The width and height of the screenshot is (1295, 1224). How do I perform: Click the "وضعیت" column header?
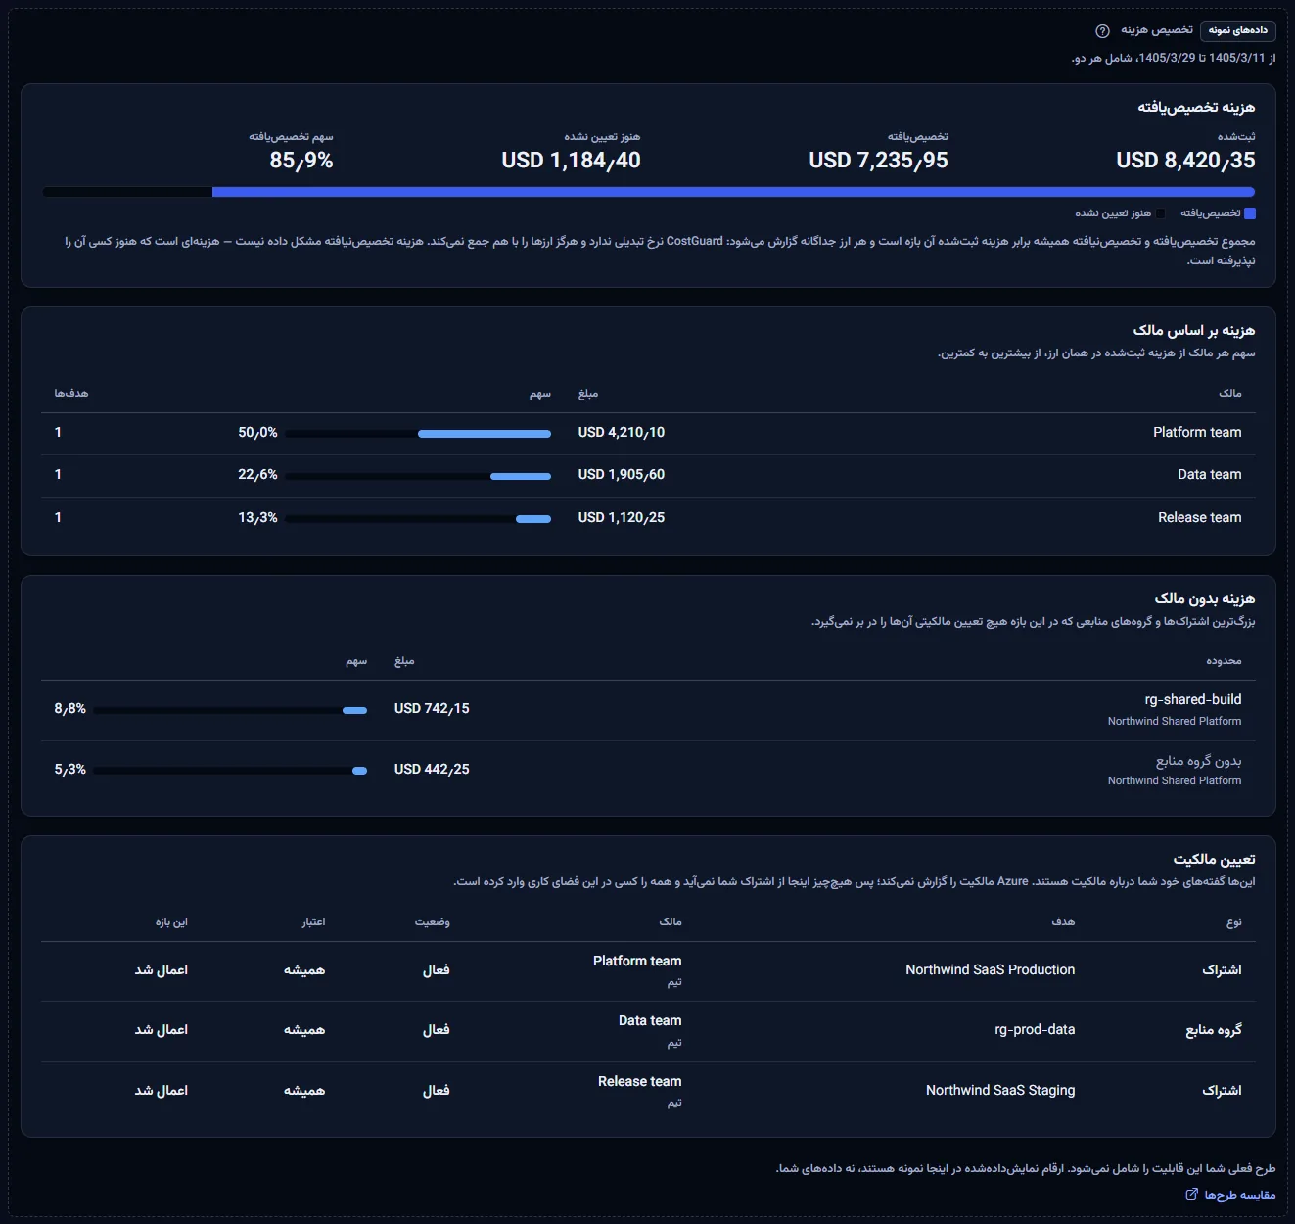point(433,921)
